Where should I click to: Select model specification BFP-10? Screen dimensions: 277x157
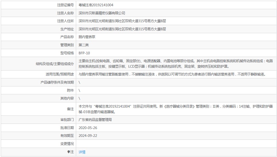(84, 53)
